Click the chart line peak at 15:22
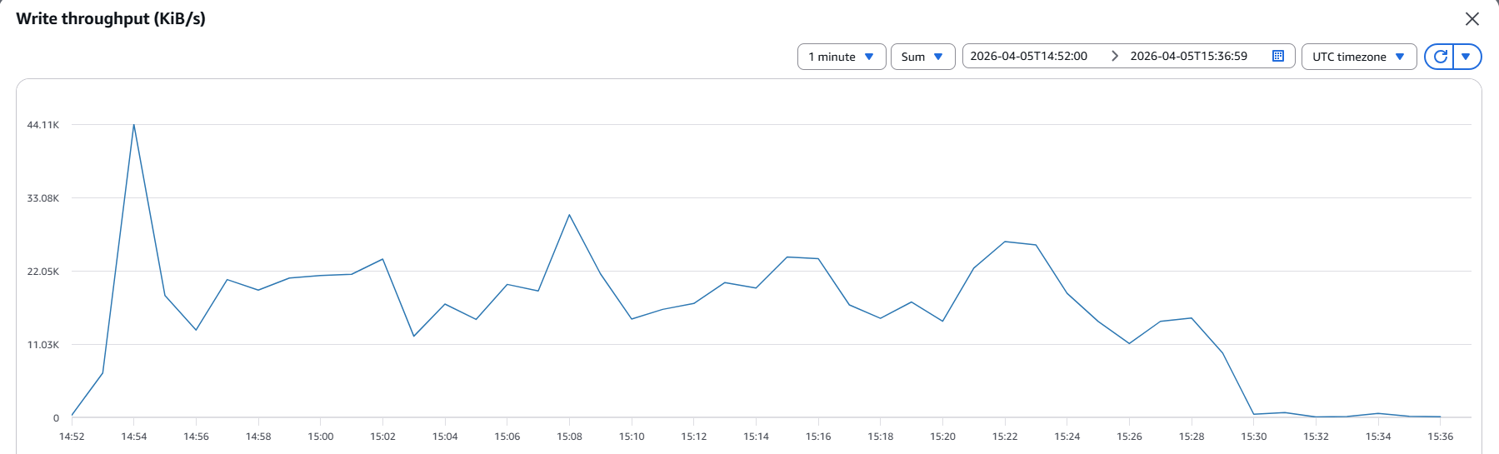Image resolution: width=1499 pixels, height=454 pixels. [x=1005, y=242]
